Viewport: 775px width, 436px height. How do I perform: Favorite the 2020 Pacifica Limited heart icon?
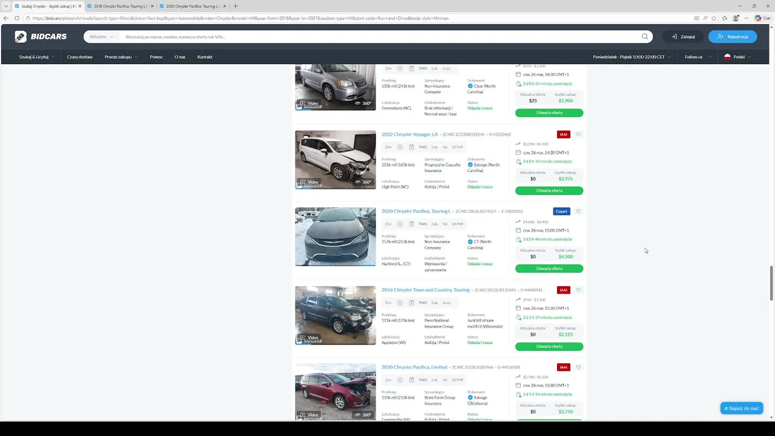[x=578, y=367]
